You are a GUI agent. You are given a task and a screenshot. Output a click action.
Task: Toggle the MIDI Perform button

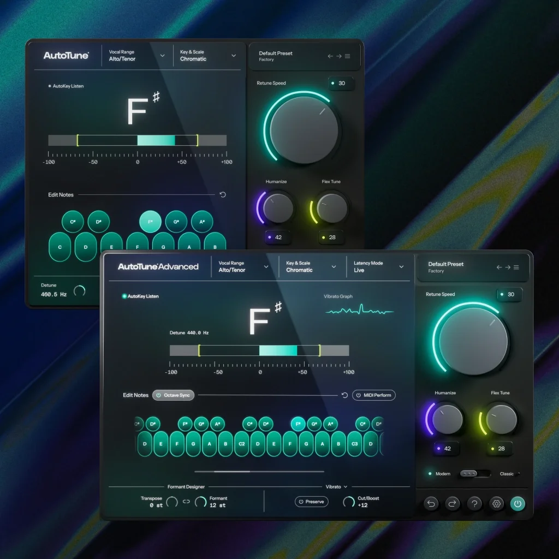click(x=373, y=395)
